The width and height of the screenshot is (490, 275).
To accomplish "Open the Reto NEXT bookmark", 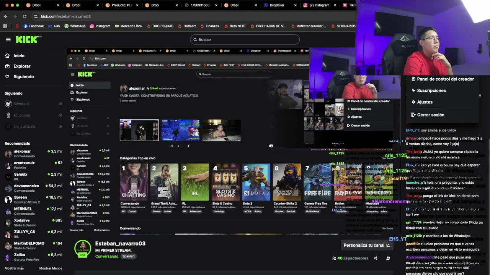I will pyautogui.click(x=235, y=26).
